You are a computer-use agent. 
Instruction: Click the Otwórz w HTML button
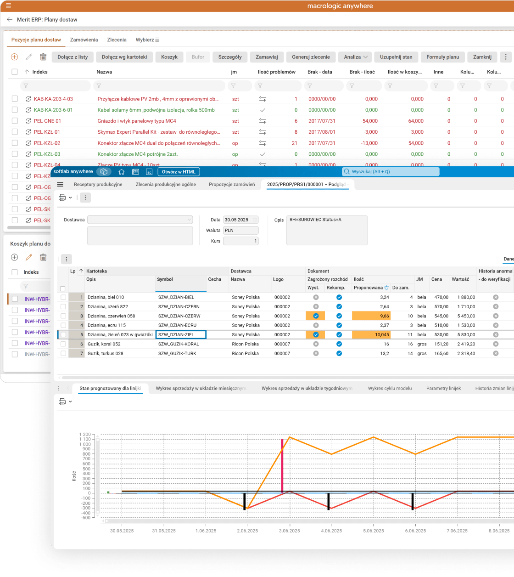click(x=179, y=172)
